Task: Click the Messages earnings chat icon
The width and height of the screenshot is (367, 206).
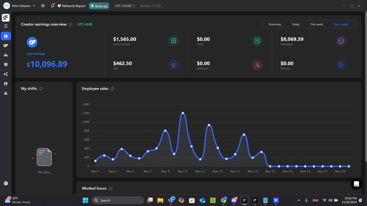Action: 341,41
